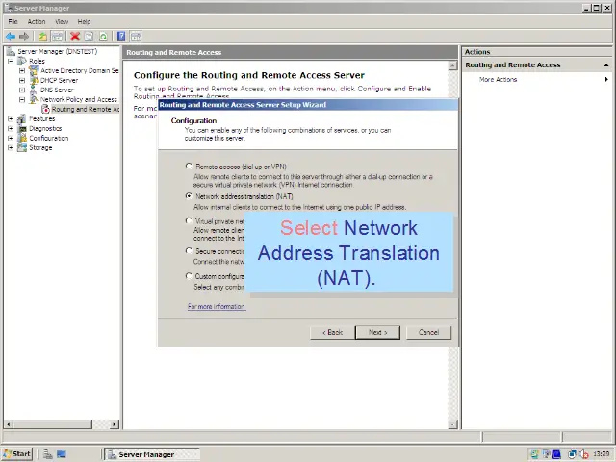Click Show Desktop quick launch icon

pyautogui.click(x=62, y=454)
